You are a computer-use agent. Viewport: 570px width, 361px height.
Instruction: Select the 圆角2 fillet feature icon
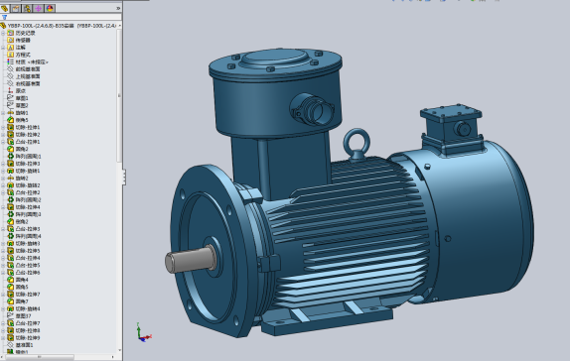(11, 149)
